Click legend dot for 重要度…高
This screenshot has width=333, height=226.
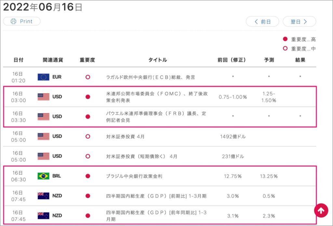pos(285,39)
